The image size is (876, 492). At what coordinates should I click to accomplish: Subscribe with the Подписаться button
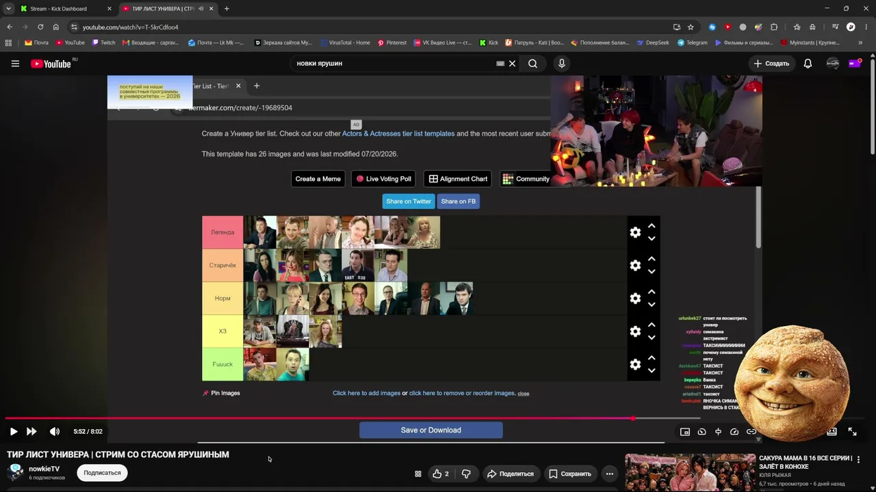[x=102, y=473]
